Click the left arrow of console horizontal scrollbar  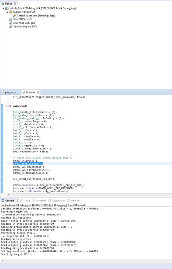[2, 261]
